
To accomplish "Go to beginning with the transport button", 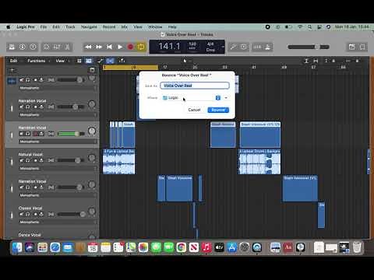I will 109,47.
